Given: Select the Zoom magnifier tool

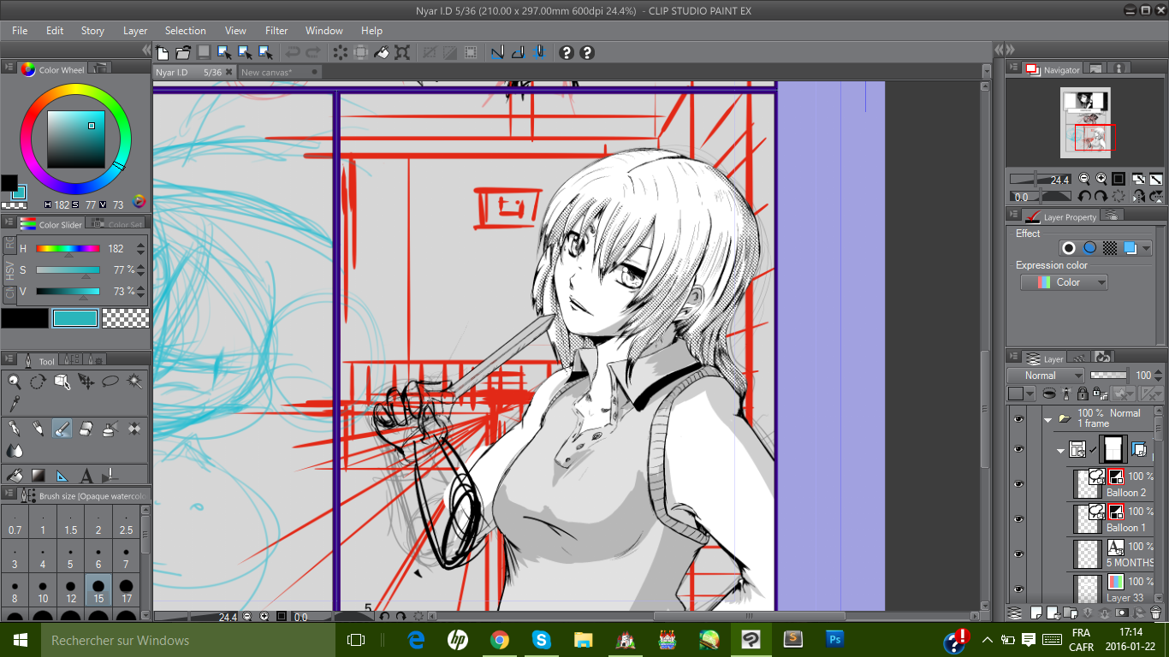Looking at the screenshot, I should point(15,382).
